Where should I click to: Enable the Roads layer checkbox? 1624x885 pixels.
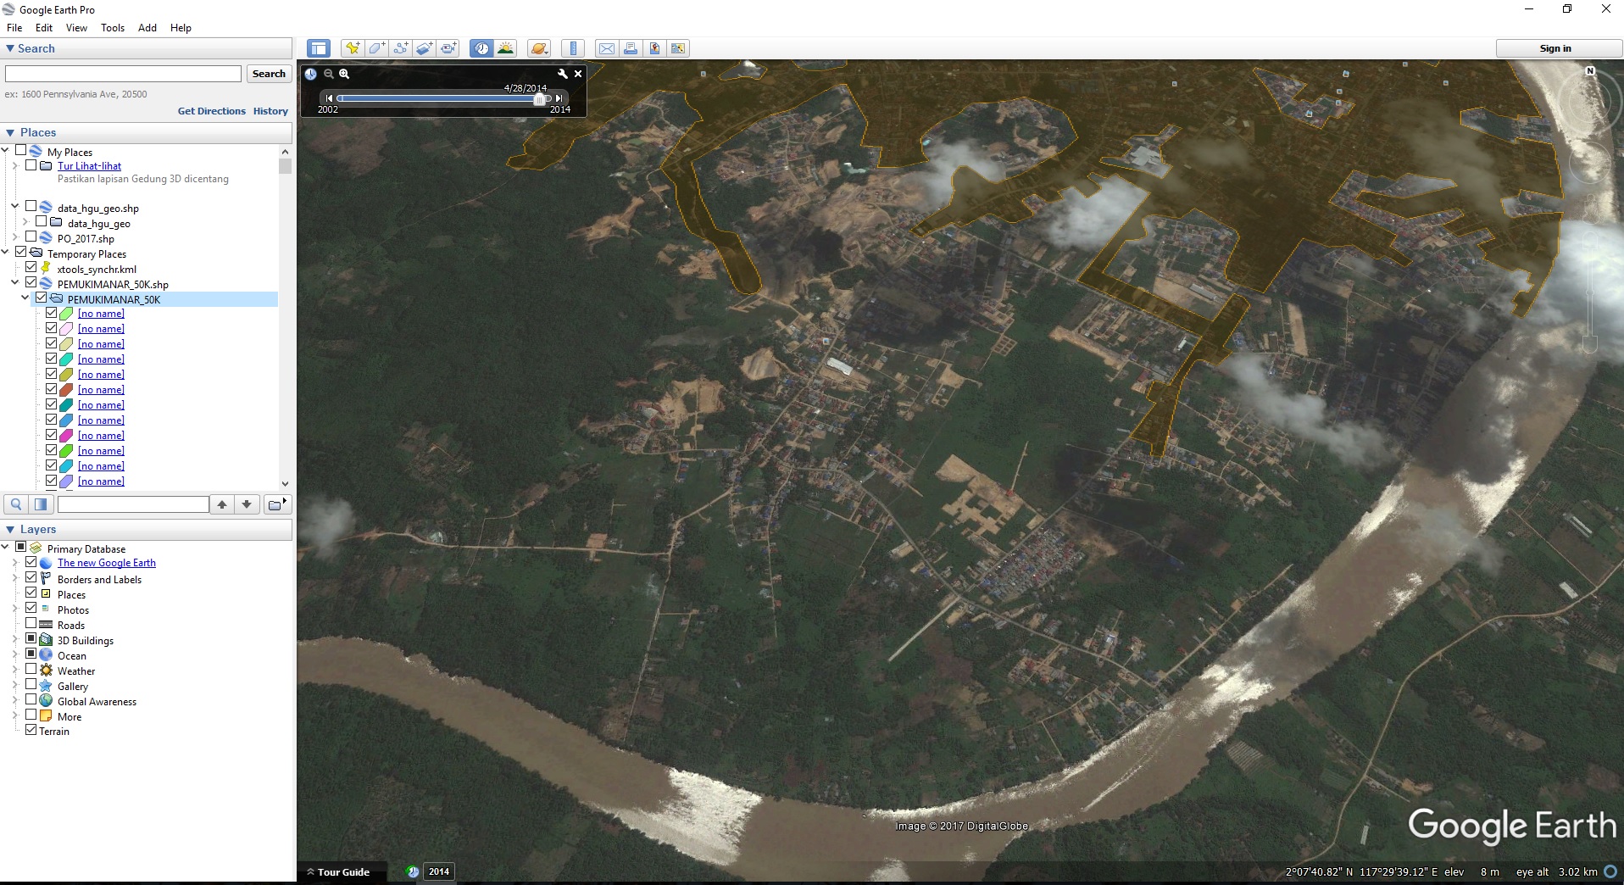coord(31,624)
